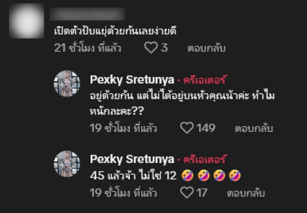Click Pexky Sretunya name above "อยู่ด้วยกัน" reply

[132, 80]
